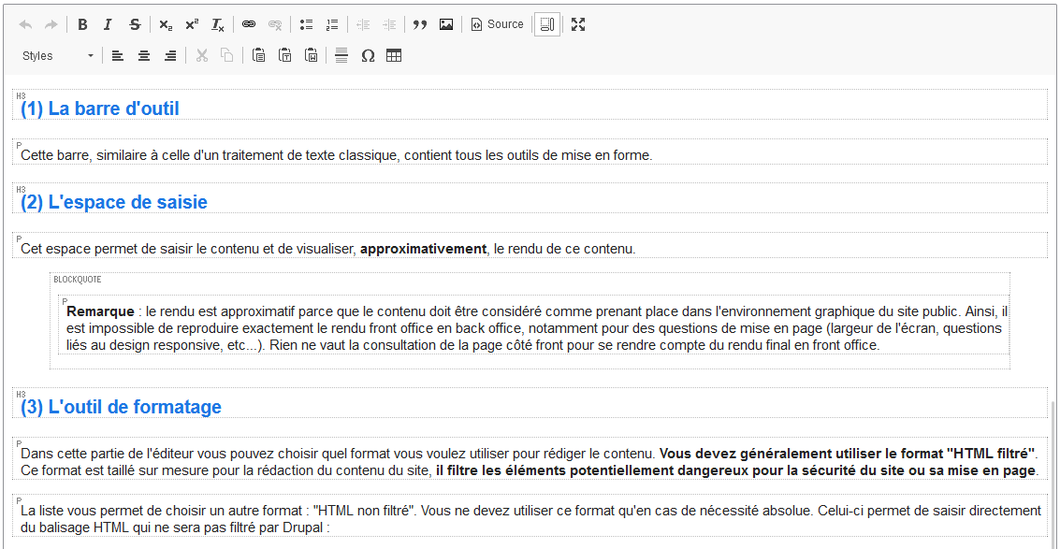Image resolution: width=1060 pixels, height=549 pixels.
Task: Open the Styles dropdown
Action: (x=54, y=55)
